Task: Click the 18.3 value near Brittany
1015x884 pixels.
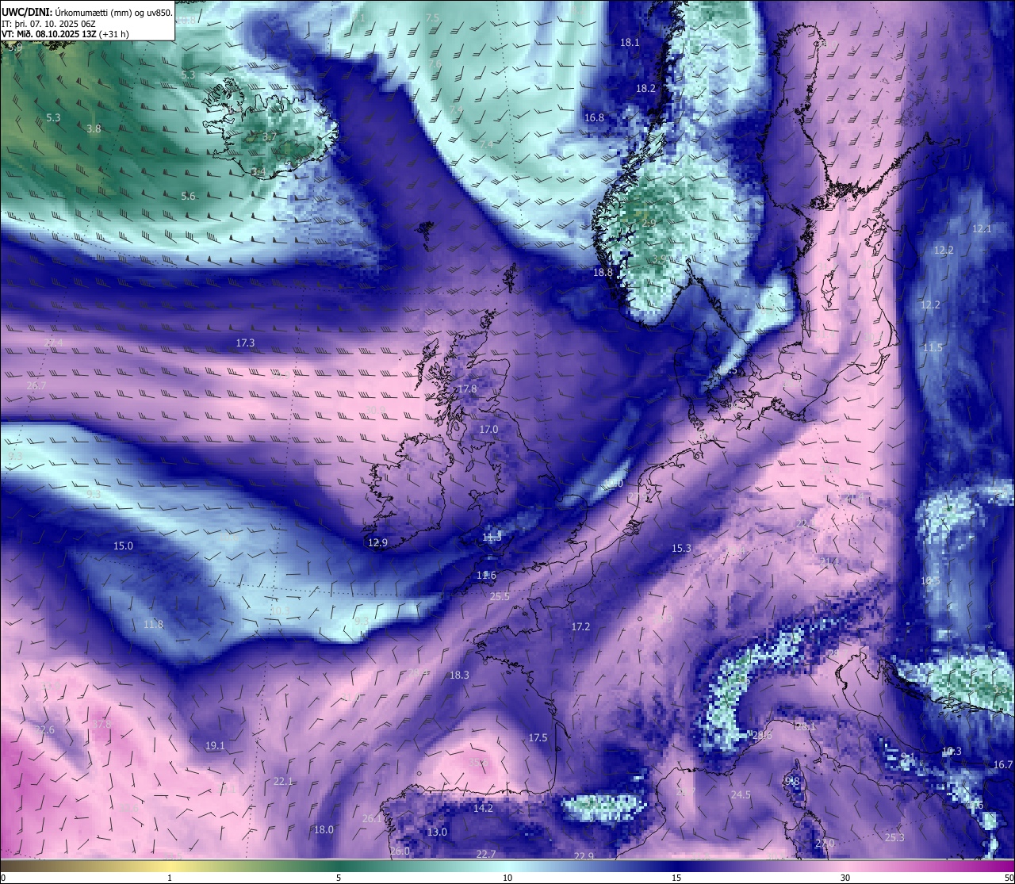Action: pyautogui.click(x=459, y=675)
